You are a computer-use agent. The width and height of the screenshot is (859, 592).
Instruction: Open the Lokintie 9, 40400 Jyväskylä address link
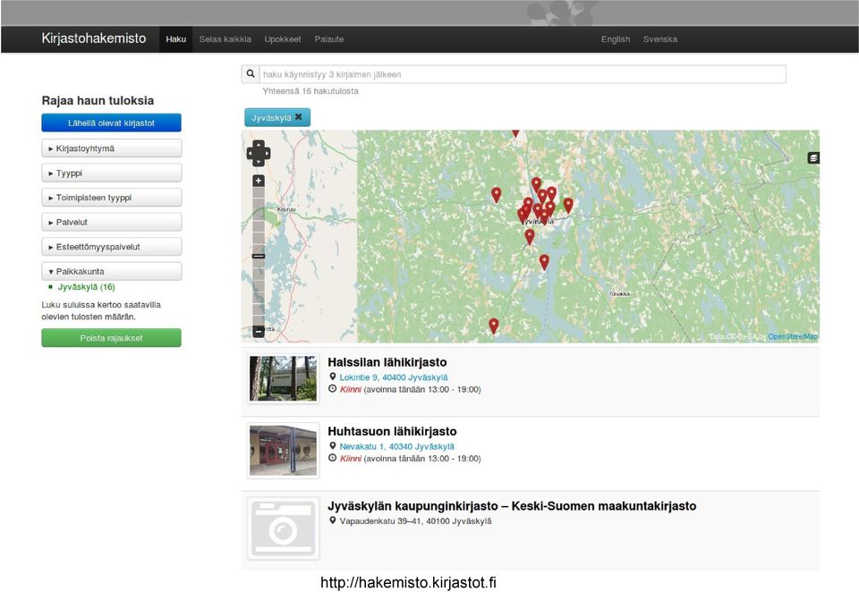tap(394, 377)
